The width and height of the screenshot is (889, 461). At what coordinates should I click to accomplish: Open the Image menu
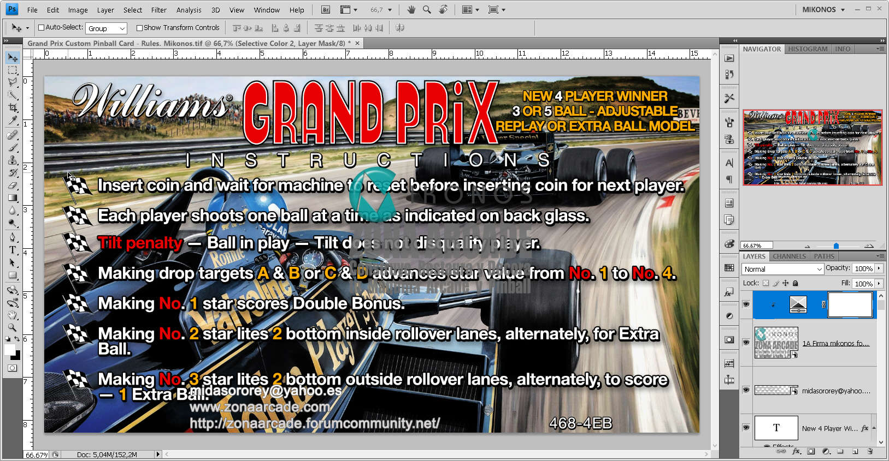(78, 10)
